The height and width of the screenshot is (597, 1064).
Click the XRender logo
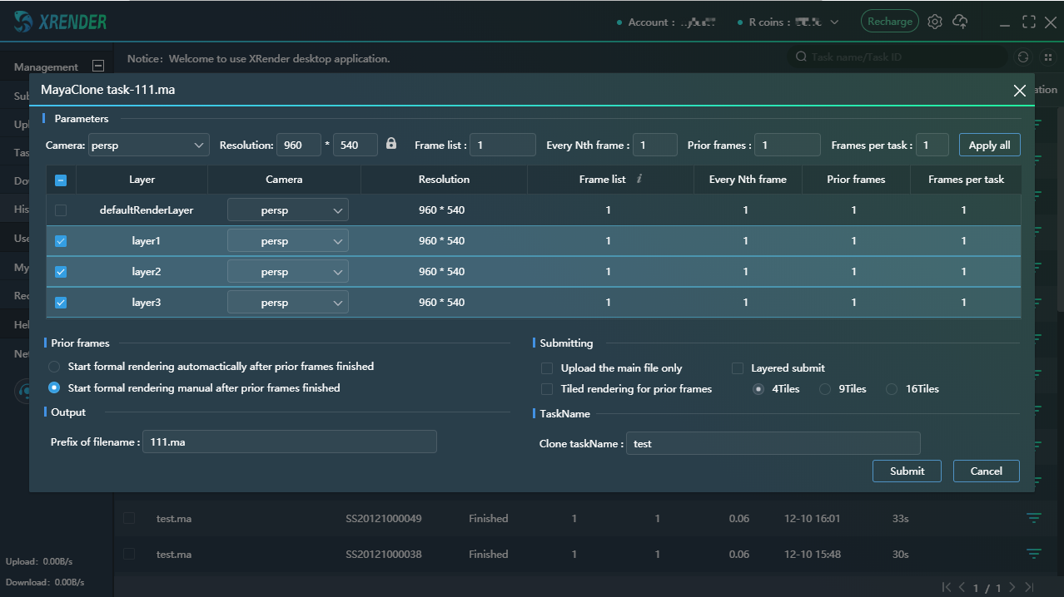click(x=60, y=22)
